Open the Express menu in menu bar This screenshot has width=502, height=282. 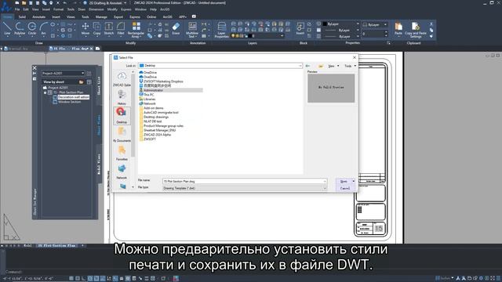tap(125, 9)
